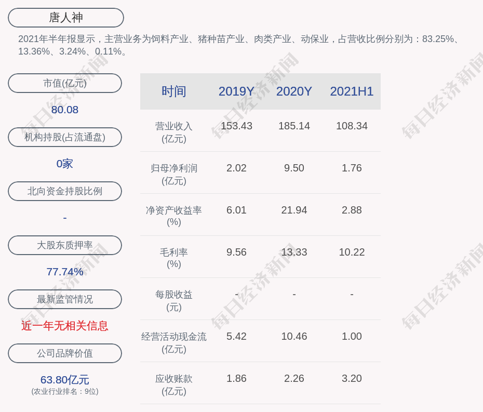483x412 pixels.
Task: Click cash flow value 1.00
Action: [x=352, y=337]
